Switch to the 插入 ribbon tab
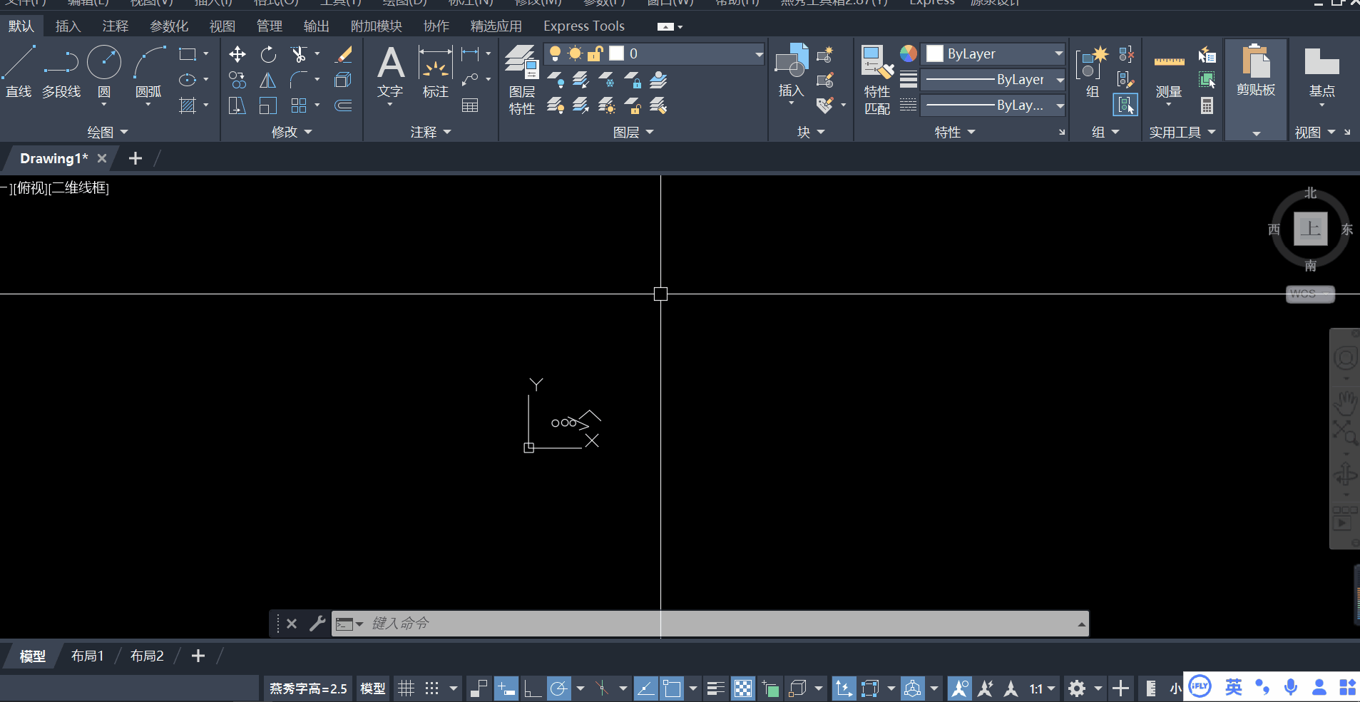The width and height of the screenshot is (1360, 702). coord(68,26)
